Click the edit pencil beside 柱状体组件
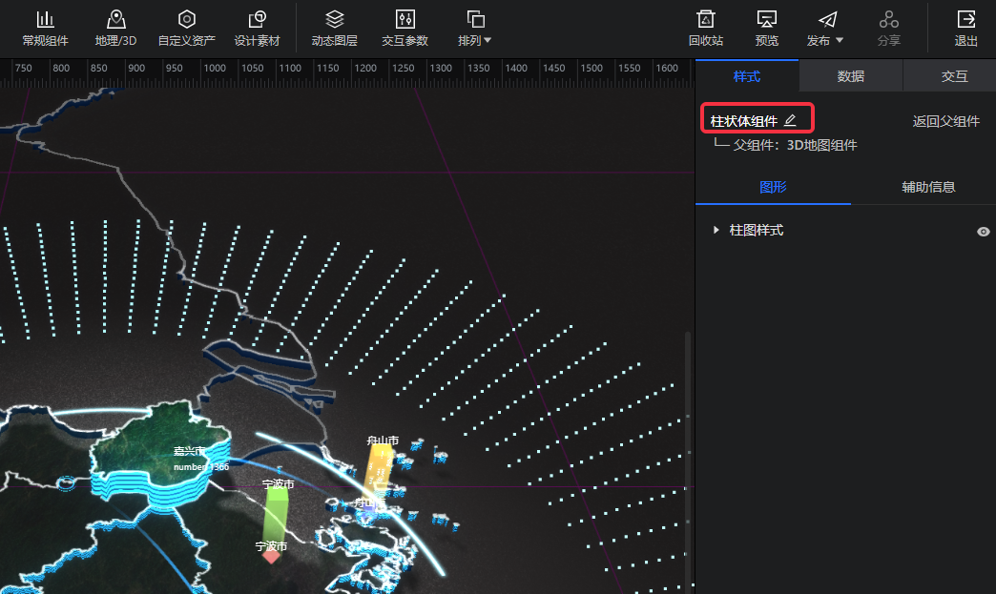 790,120
